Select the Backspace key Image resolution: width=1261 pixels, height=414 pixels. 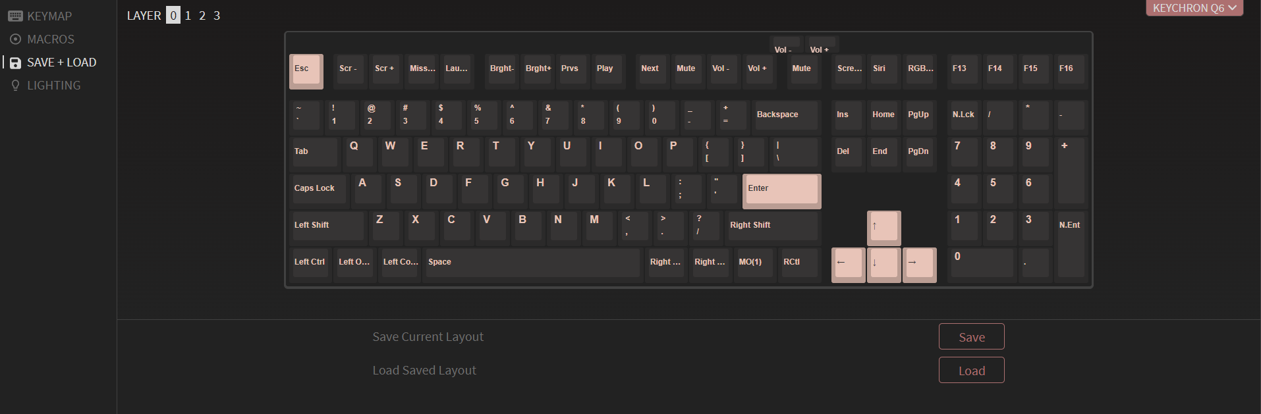tap(785, 116)
